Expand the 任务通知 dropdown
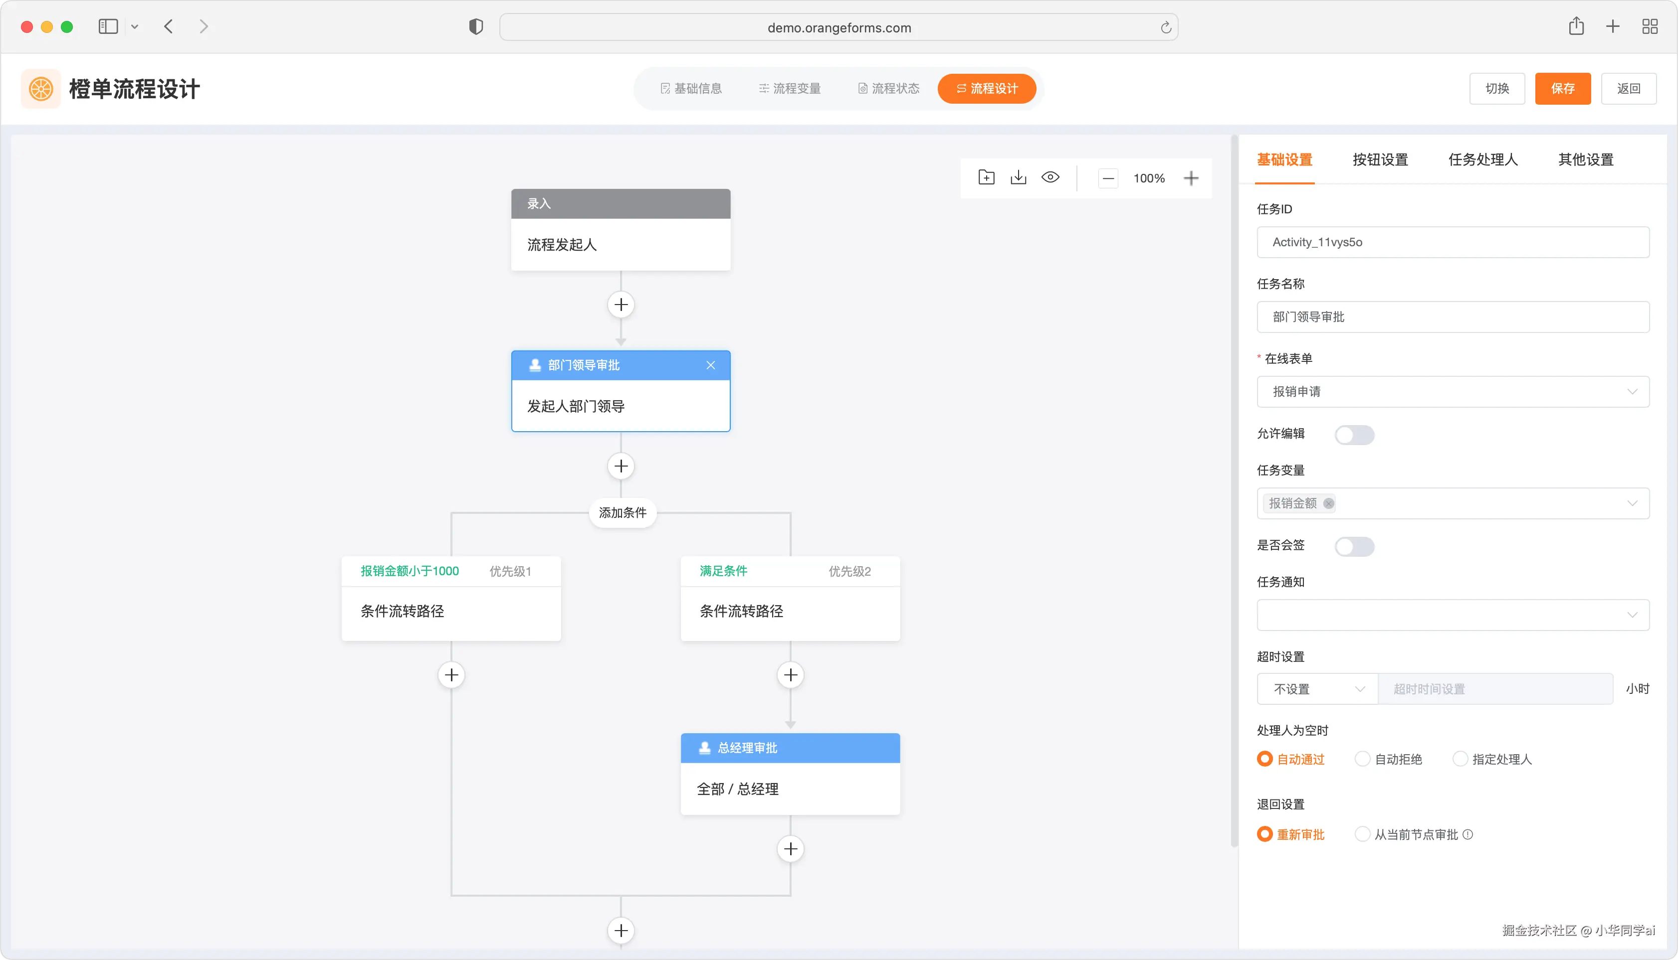The width and height of the screenshot is (1678, 960). [x=1453, y=615]
